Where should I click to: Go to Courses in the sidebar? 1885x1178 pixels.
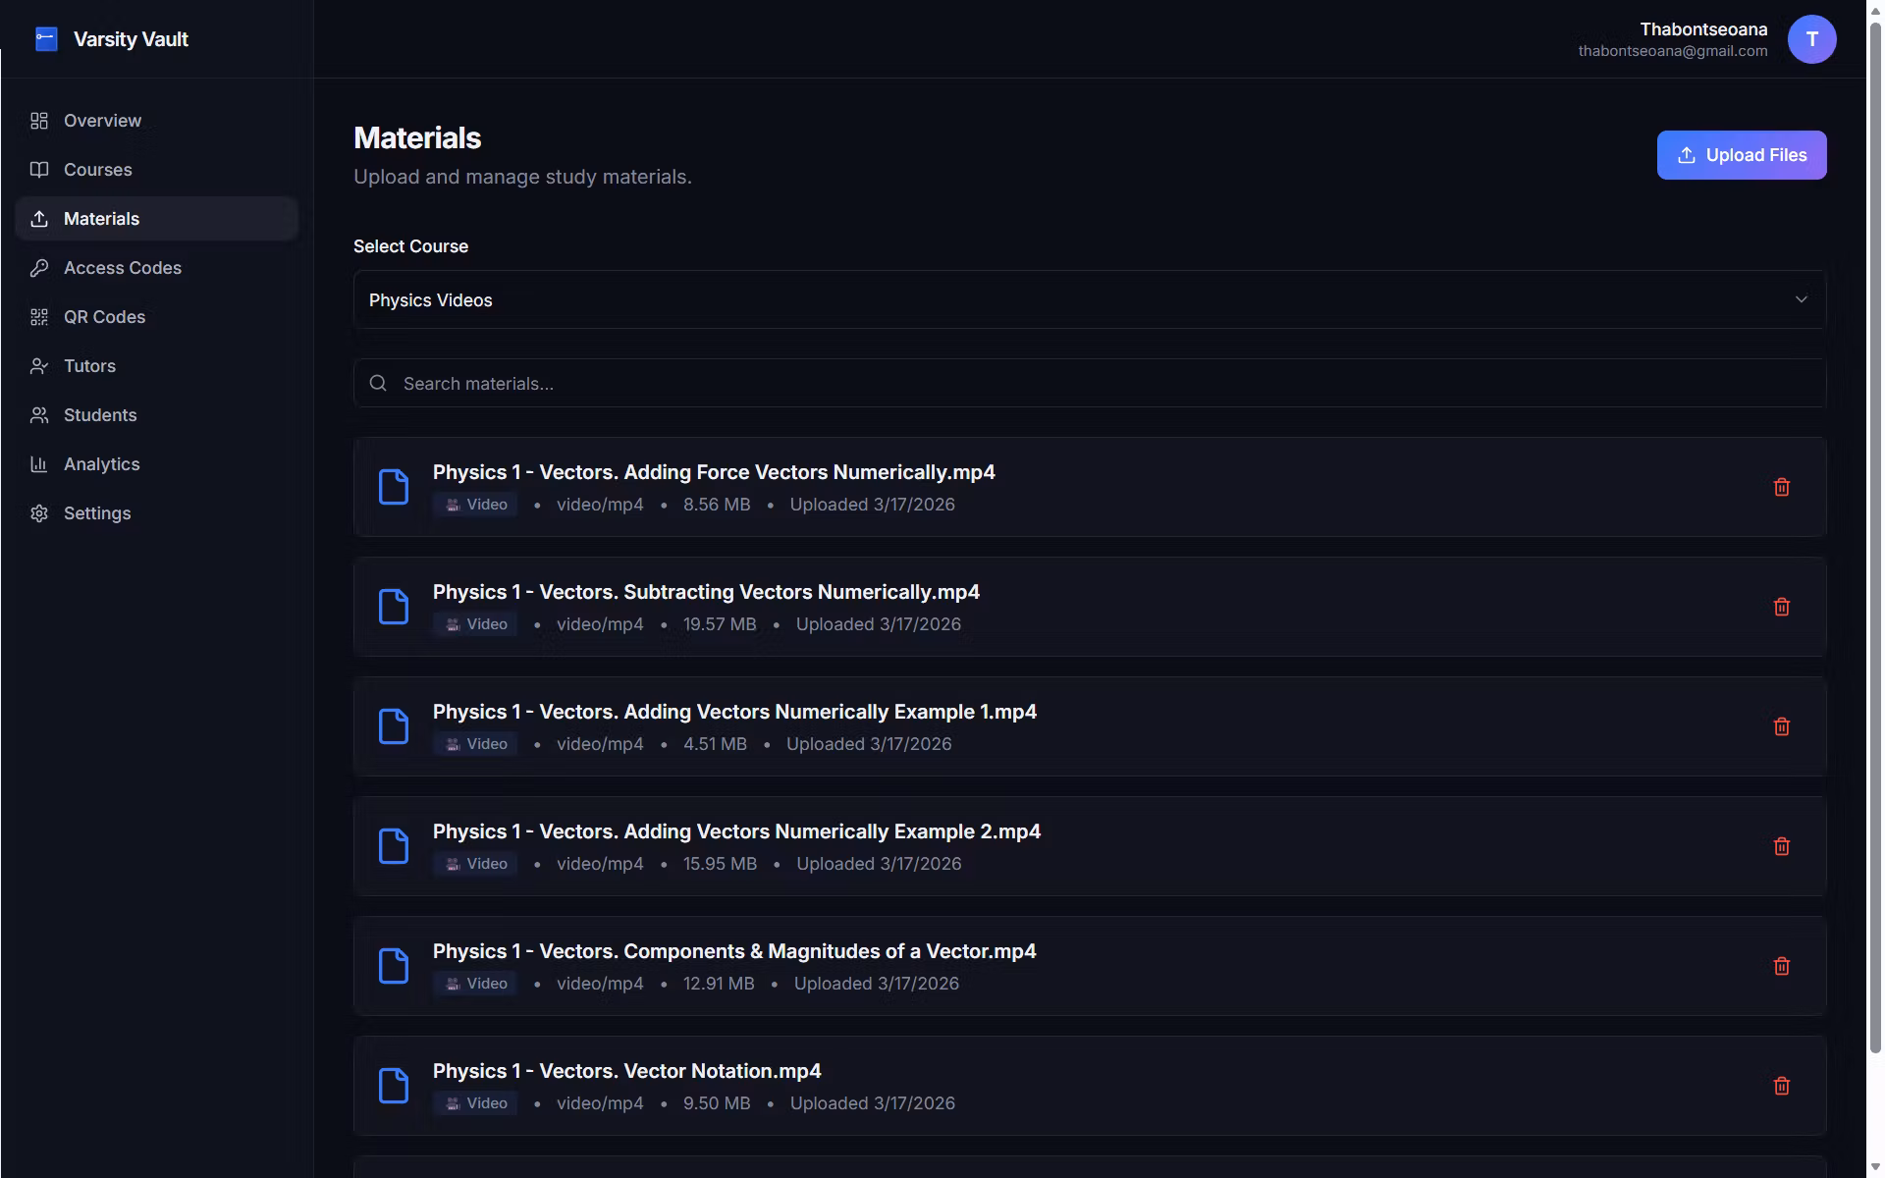[x=157, y=170]
